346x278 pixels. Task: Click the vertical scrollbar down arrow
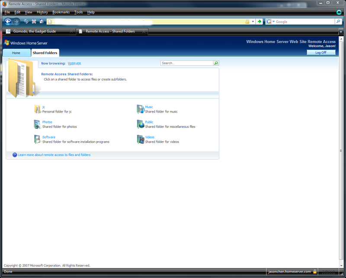[341, 265]
